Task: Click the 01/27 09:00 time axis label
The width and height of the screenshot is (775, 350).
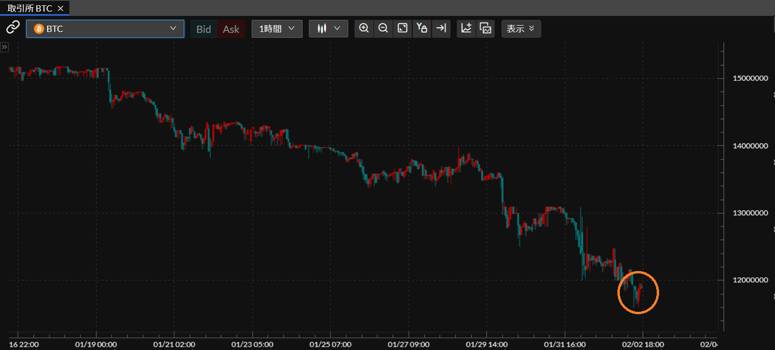Action: [x=408, y=344]
